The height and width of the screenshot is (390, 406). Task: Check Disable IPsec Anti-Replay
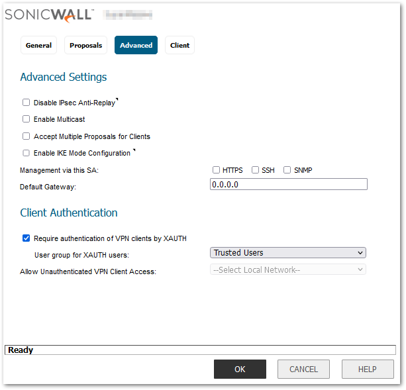point(26,103)
